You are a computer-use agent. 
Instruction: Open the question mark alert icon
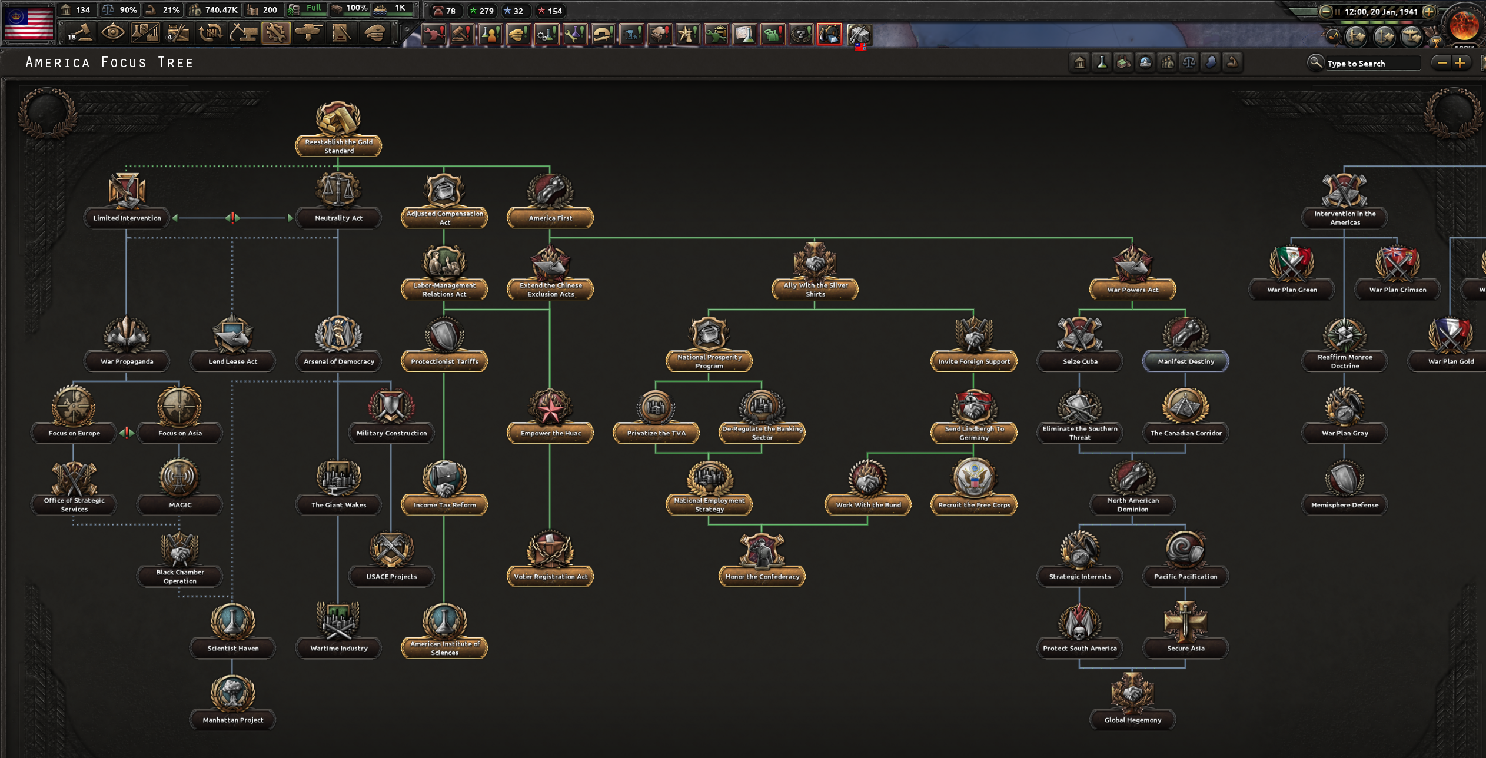tap(801, 35)
